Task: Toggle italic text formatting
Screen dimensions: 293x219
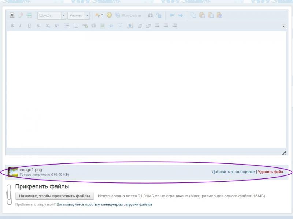Action: tap(21, 26)
